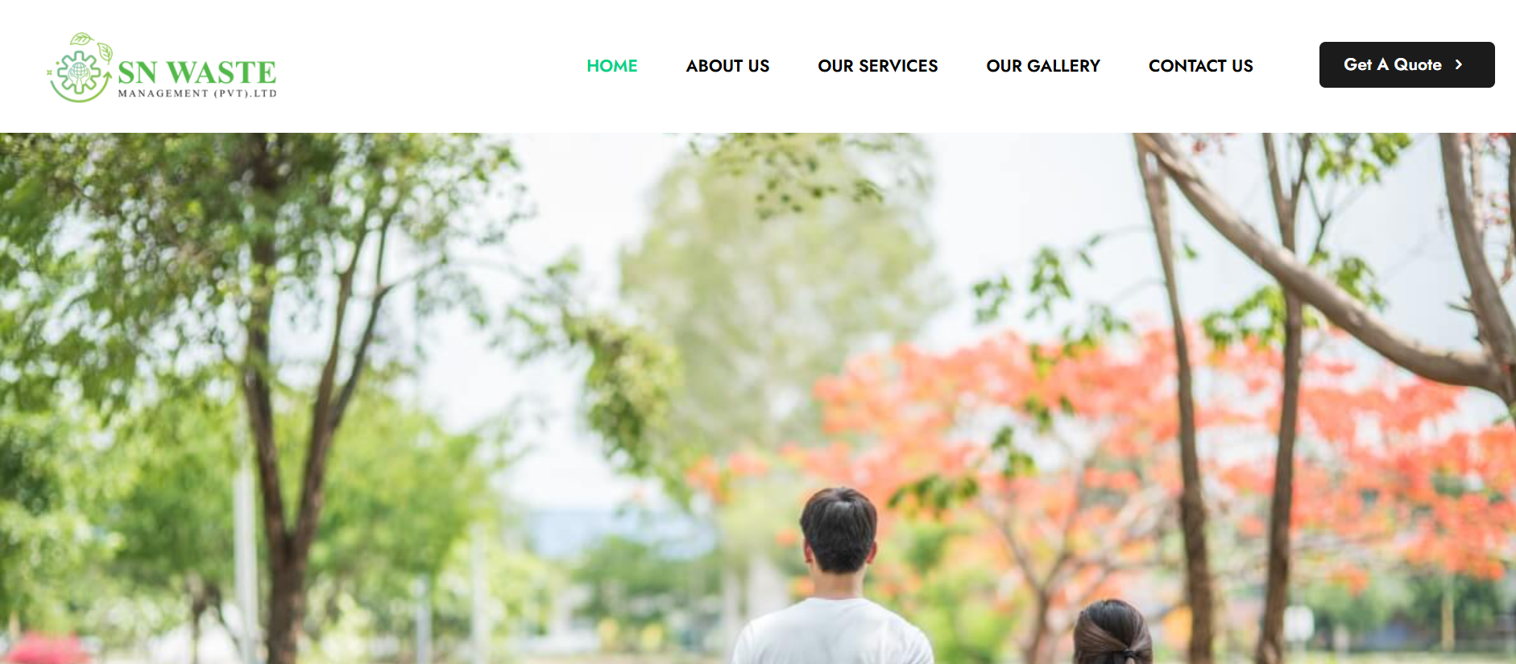Screen dimensions: 1516x664
Task: Click the leaf on the logo emblem
Action: (105, 52)
